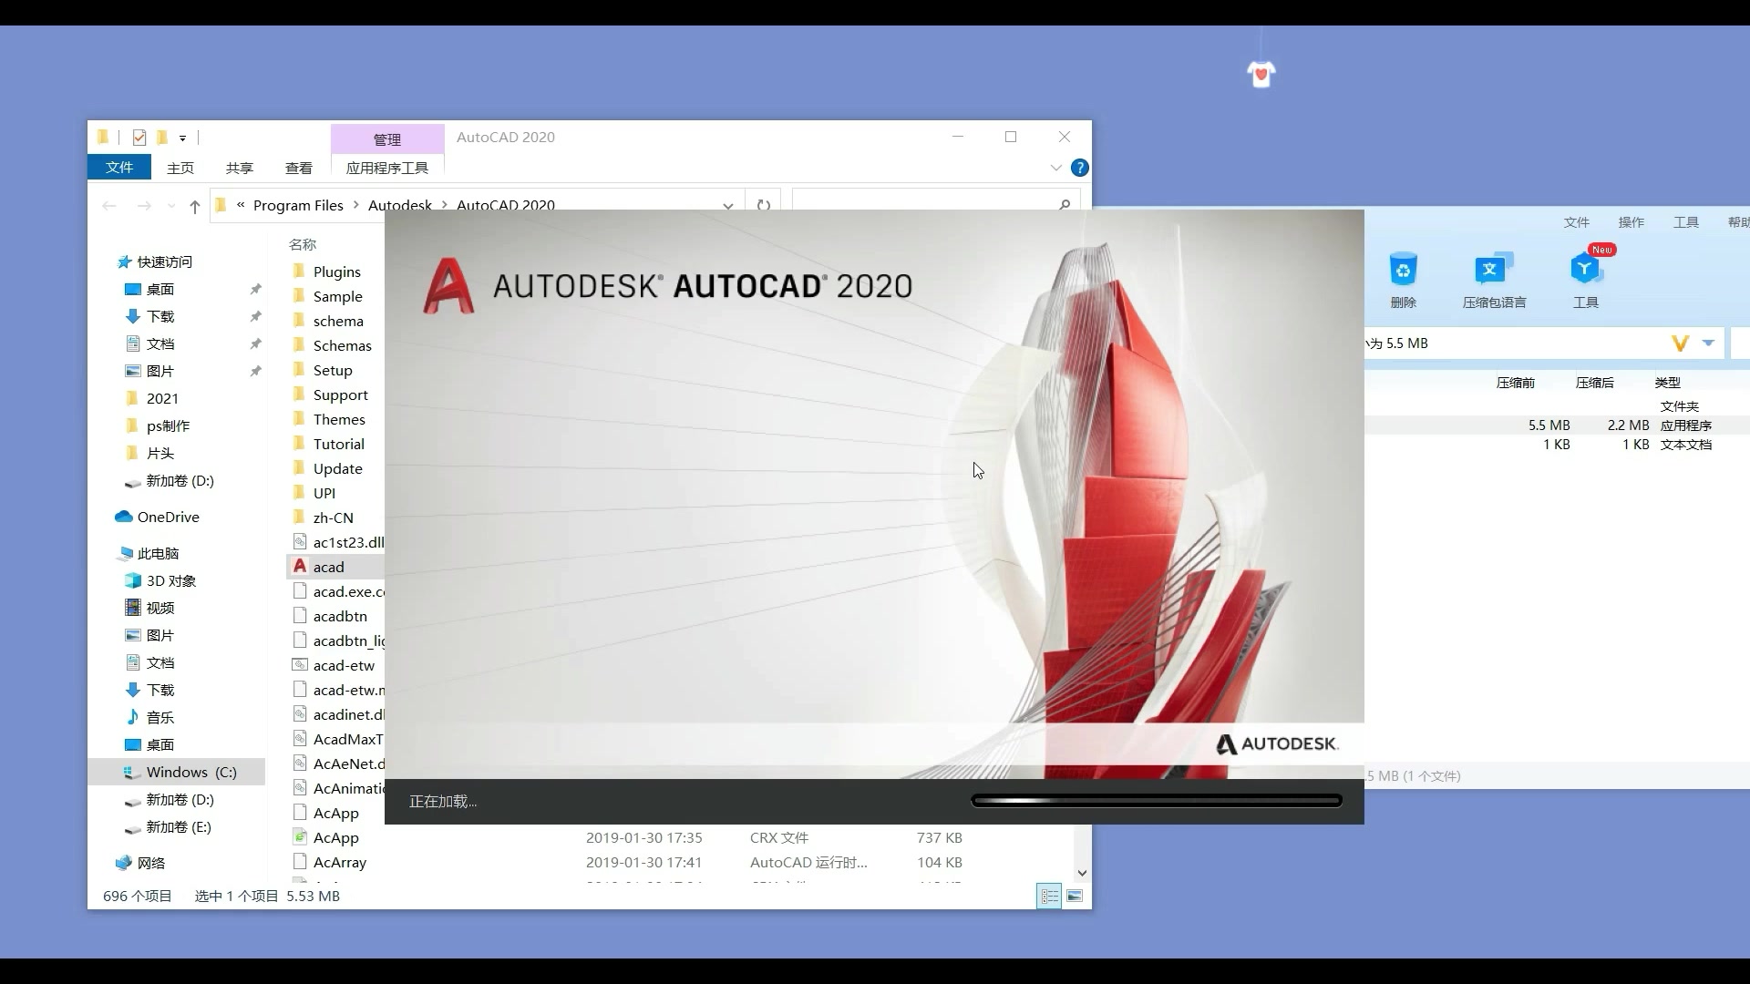The image size is (1750, 984).
Task: Open recent locations dropdown arrow
Action: (171, 207)
